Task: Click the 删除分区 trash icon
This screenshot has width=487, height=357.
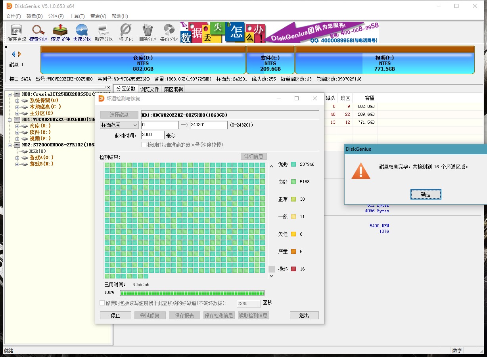Action: 148,33
